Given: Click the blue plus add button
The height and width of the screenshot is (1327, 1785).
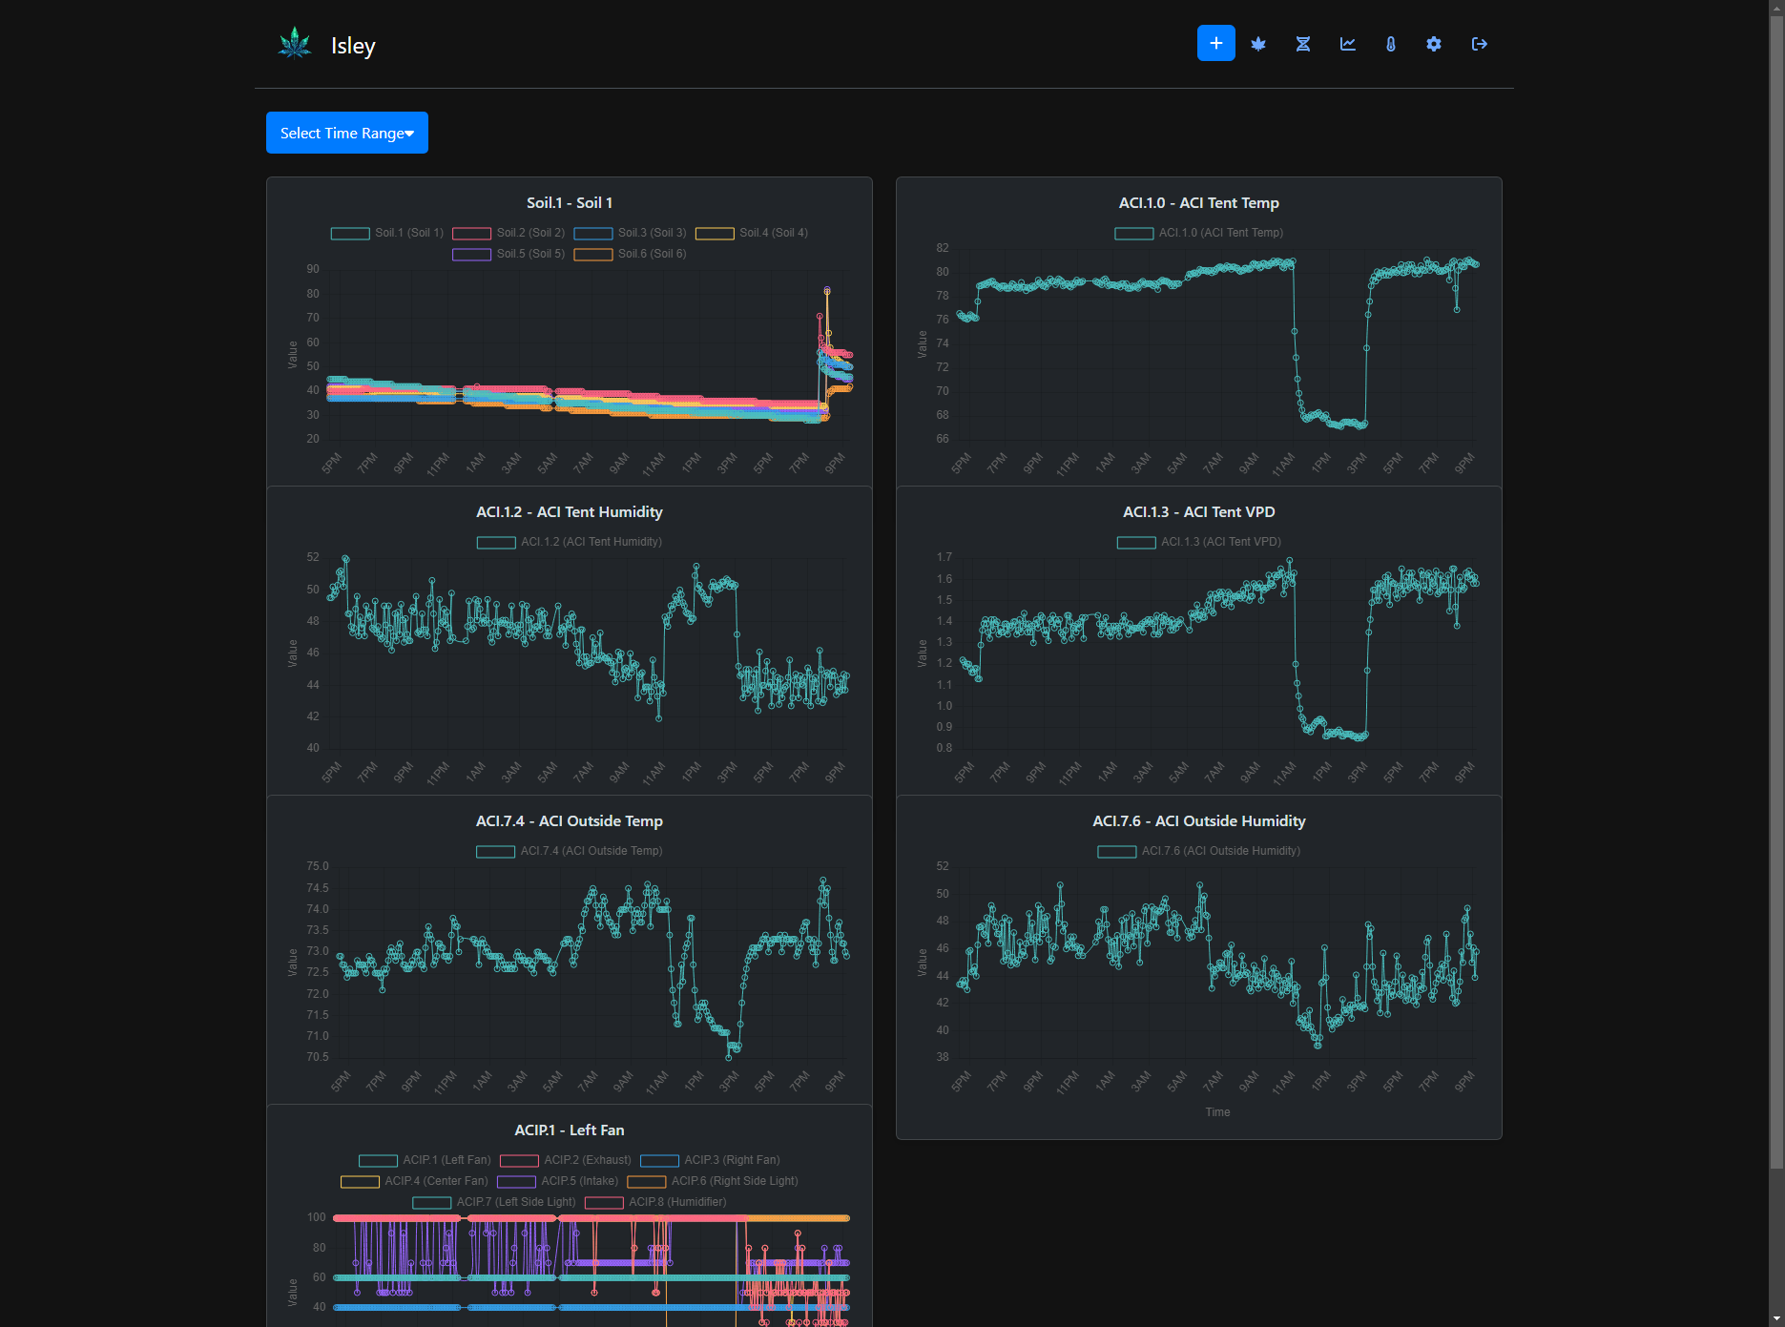Looking at the screenshot, I should point(1215,43).
